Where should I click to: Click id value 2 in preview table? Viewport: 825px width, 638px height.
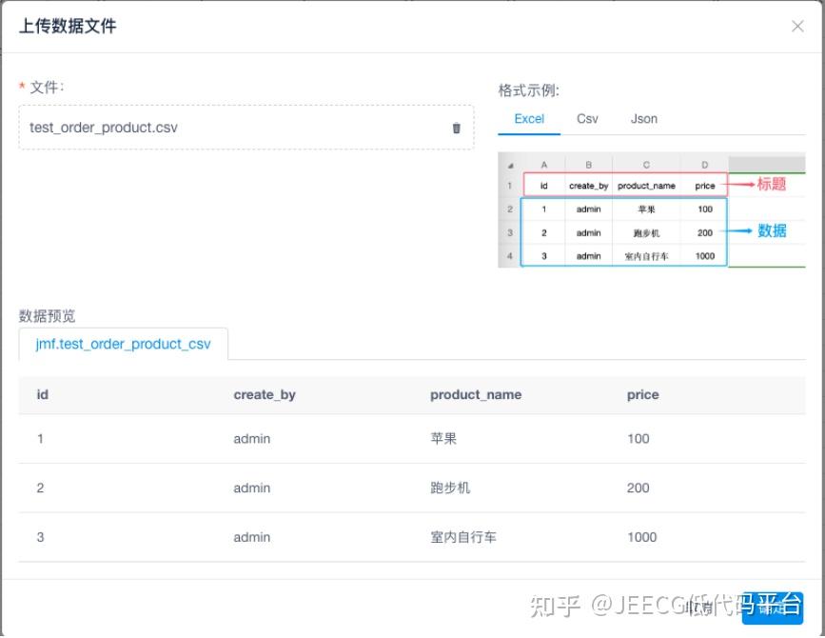pos(40,488)
